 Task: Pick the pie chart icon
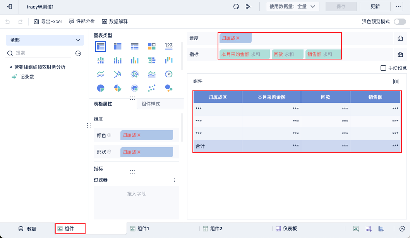pyautogui.click(x=101, y=88)
